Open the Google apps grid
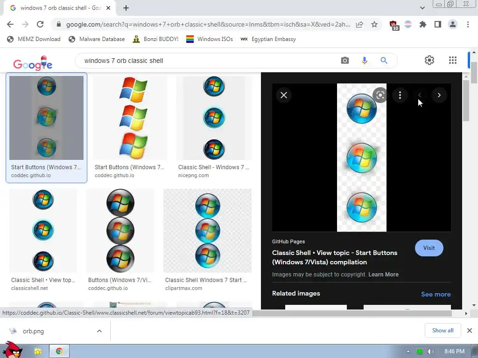Viewport: 478px width, 358px height. pyautogui.click(x=453, y=60)
